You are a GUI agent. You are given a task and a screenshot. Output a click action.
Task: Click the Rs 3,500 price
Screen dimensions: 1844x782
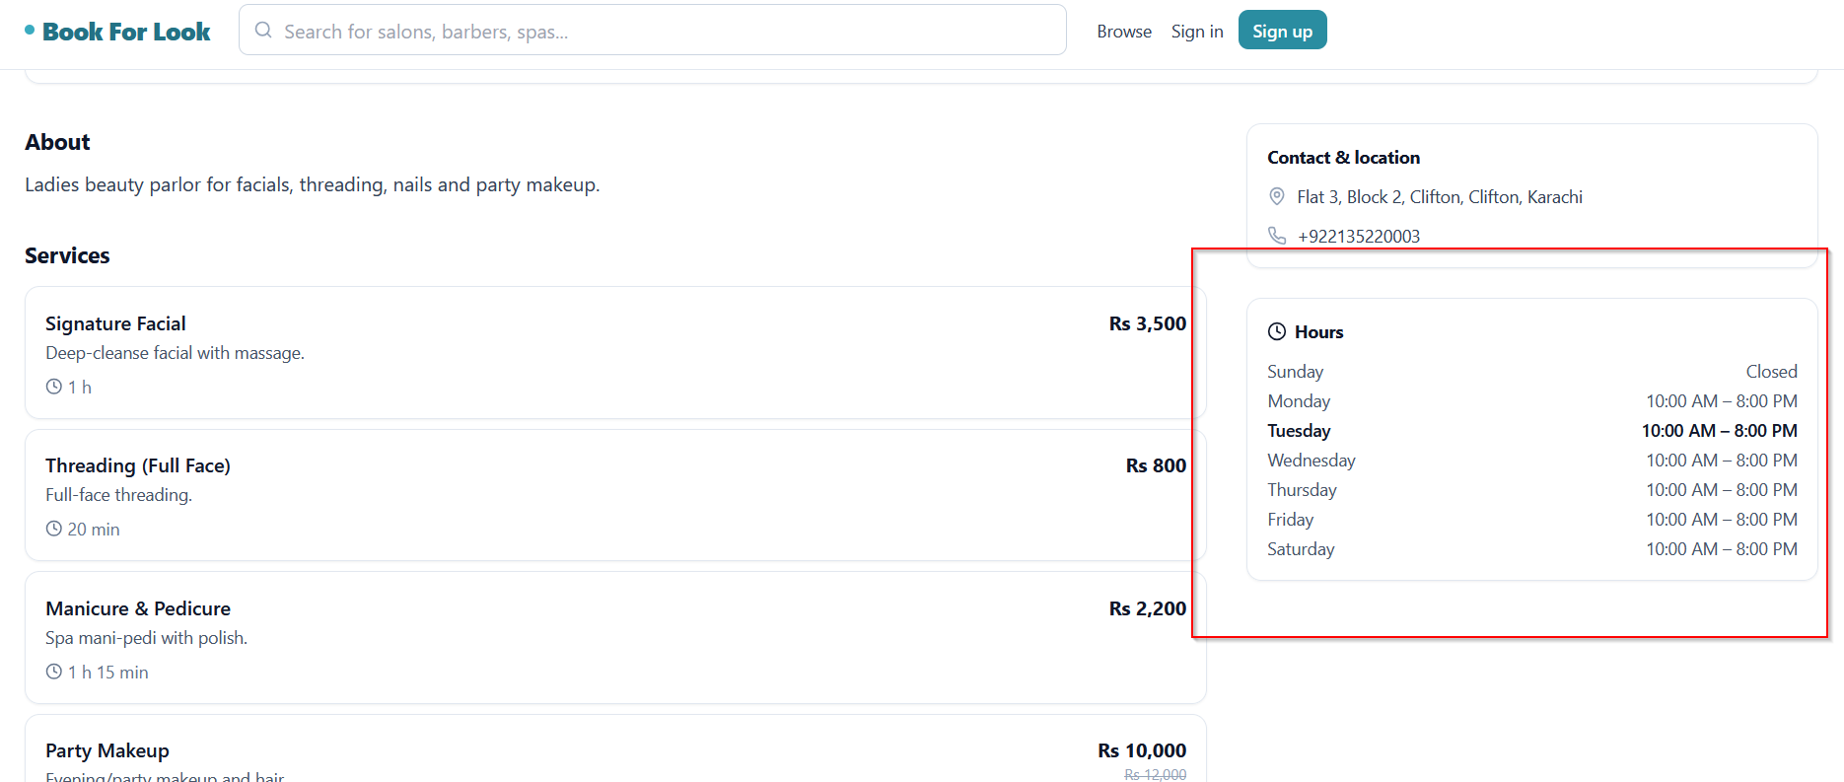tap(1148, 323)
